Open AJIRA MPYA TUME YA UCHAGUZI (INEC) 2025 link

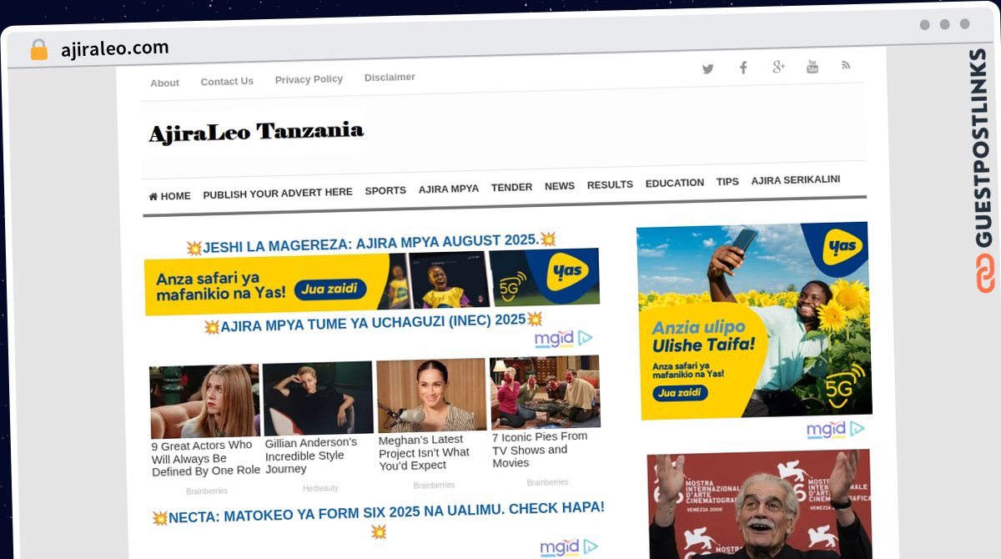(373, 321)
